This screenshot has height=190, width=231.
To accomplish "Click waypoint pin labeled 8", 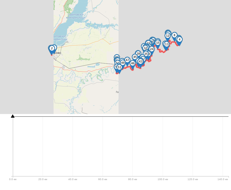I will click(x=174, y=35).
